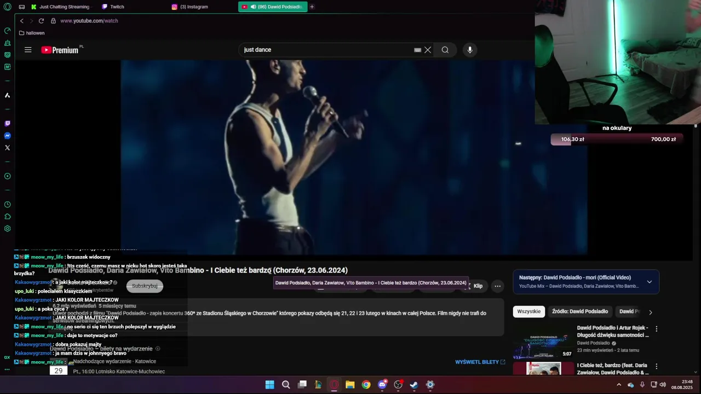
Task: Go back with browser back arrow
Action: (22, 21)
